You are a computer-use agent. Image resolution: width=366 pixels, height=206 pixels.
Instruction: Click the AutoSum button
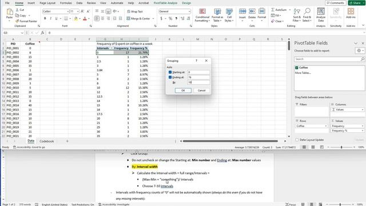coord(279,10)
